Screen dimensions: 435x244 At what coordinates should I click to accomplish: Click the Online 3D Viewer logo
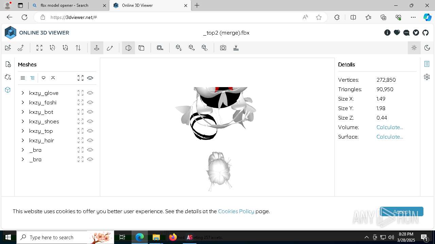click(37, 33)
